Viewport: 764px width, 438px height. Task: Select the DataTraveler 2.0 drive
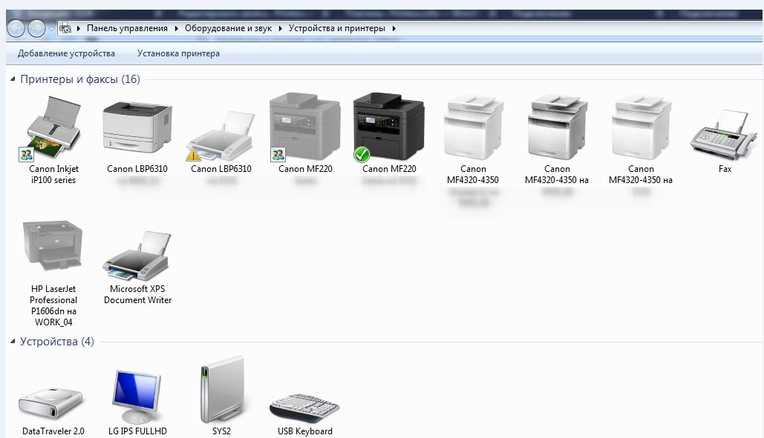pyautogui.click(x=53, y=410)
